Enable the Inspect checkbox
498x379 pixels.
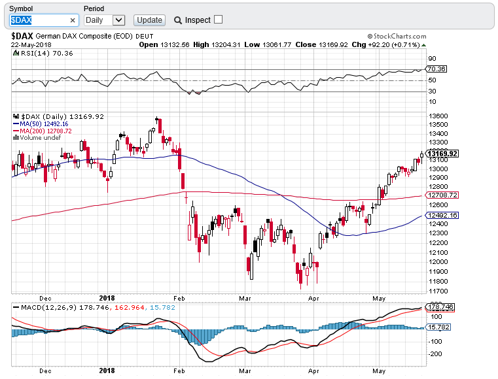(x=218, y=20)
